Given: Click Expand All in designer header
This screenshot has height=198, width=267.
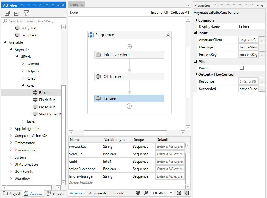Looking at the screenshot, I should pyautogui.click(x=159, y=13).
